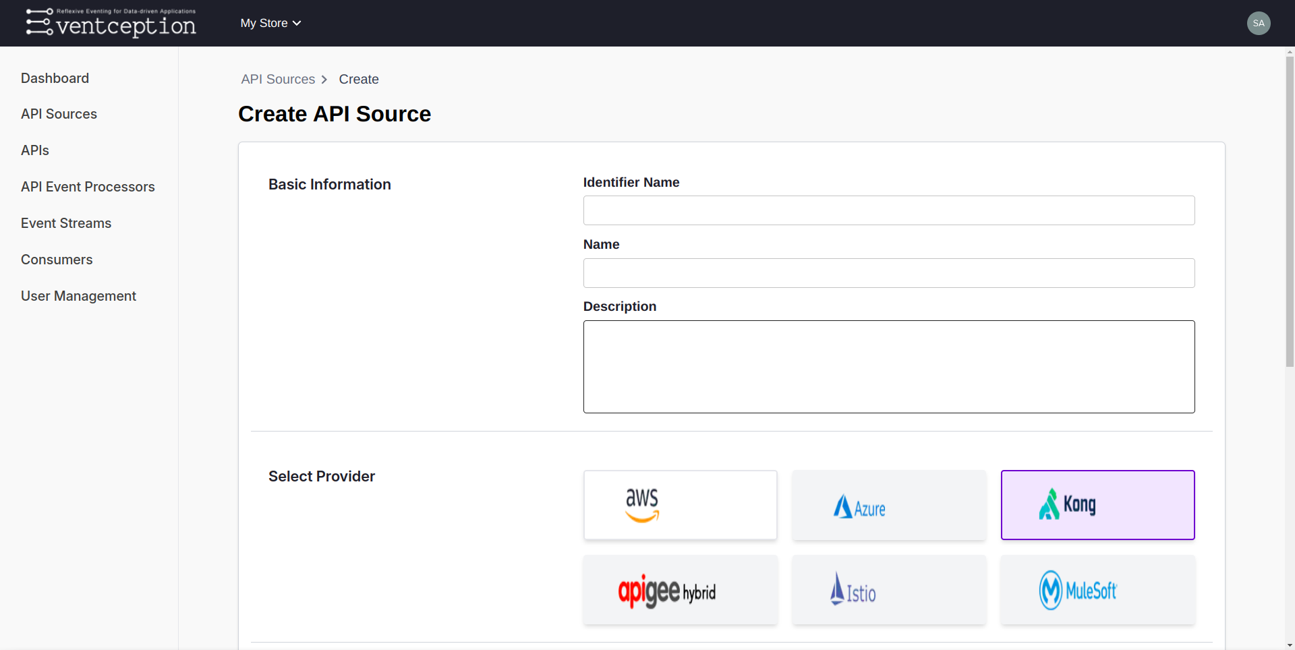Open API Event Processors in the sidebar

point(88,187)
